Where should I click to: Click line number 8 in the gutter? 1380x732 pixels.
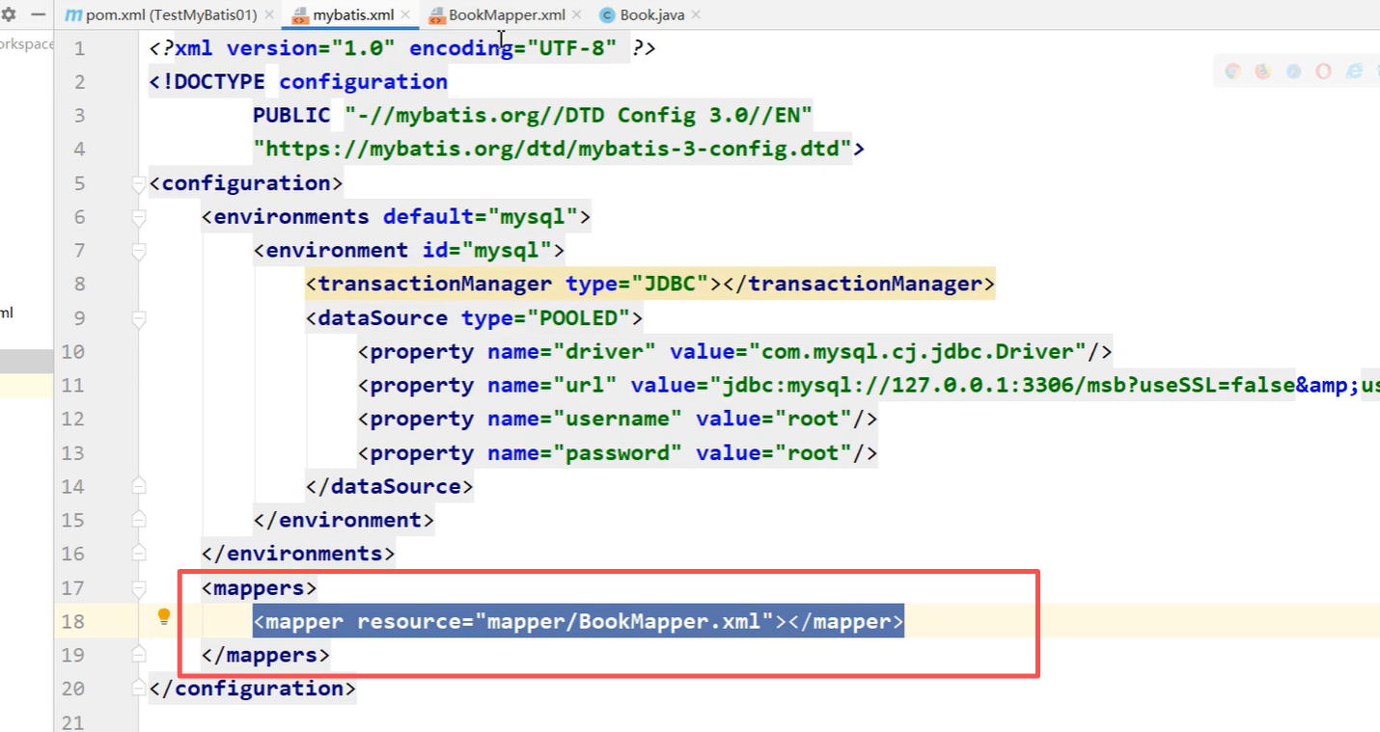[79, 285]
